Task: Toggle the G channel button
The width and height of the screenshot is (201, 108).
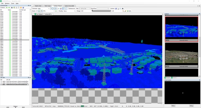Action: (x=54, y=9)
